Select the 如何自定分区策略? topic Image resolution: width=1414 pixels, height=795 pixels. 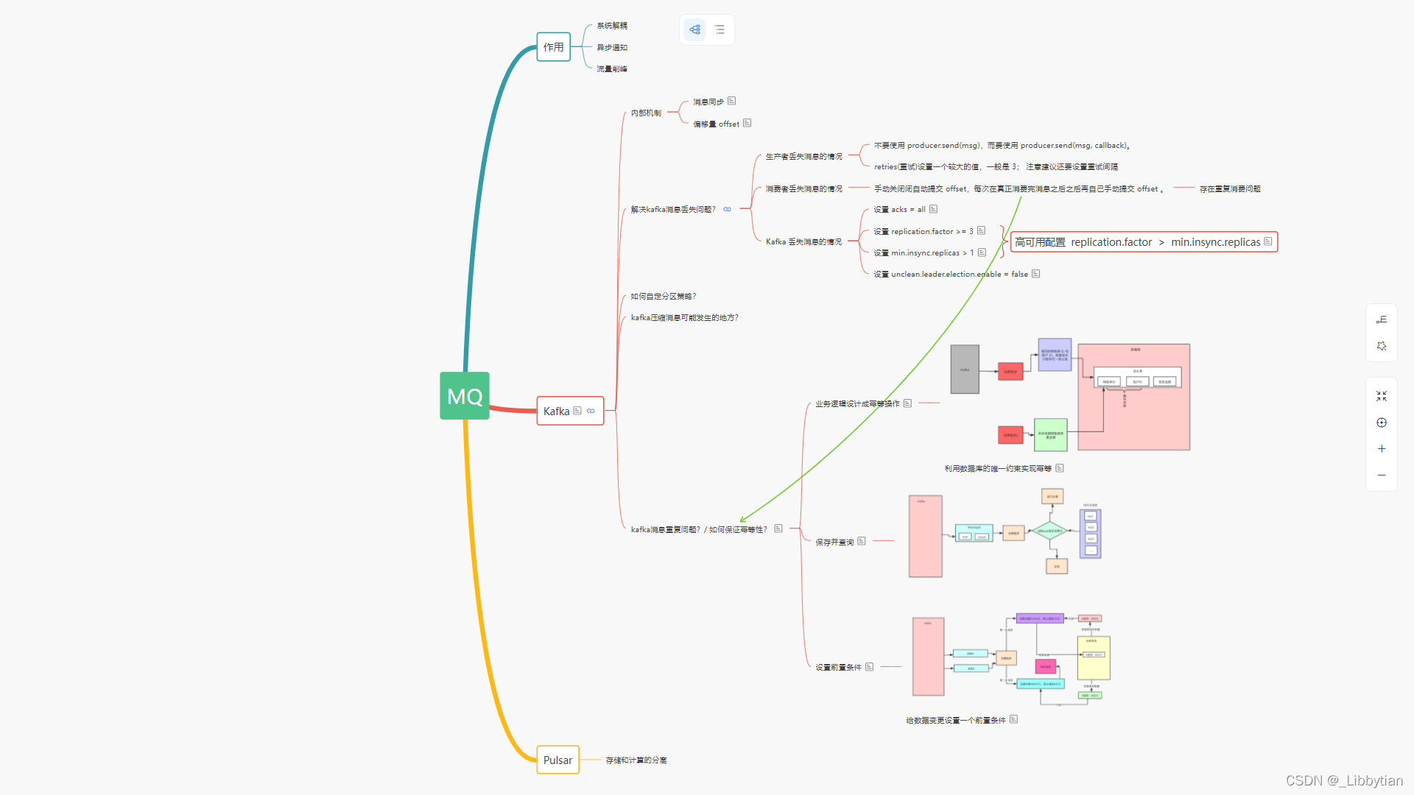(x=663, y=296)
